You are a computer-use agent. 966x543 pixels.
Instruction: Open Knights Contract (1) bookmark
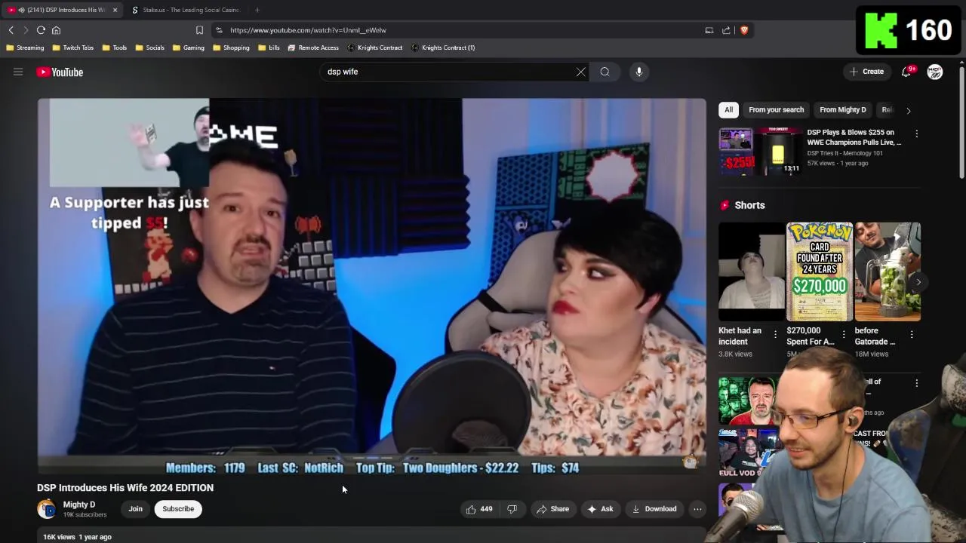click(x=443, y=48)
